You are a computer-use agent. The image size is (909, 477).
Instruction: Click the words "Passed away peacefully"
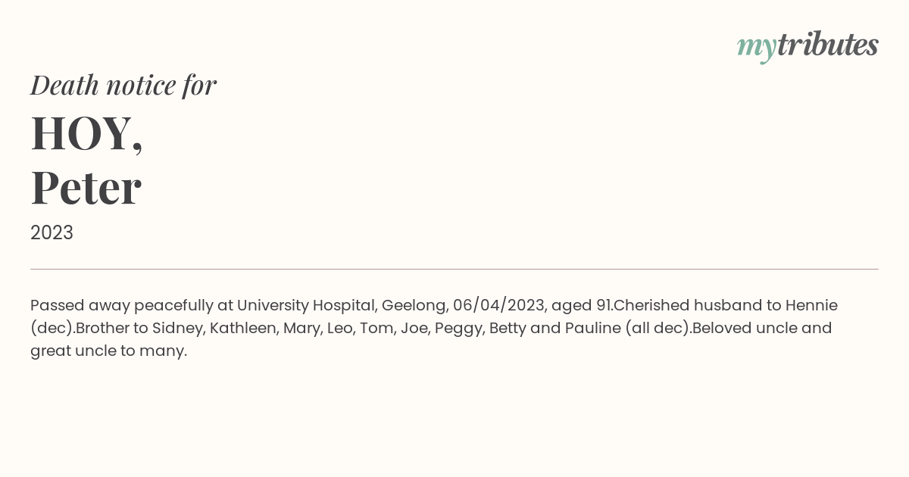pos(121,306)
